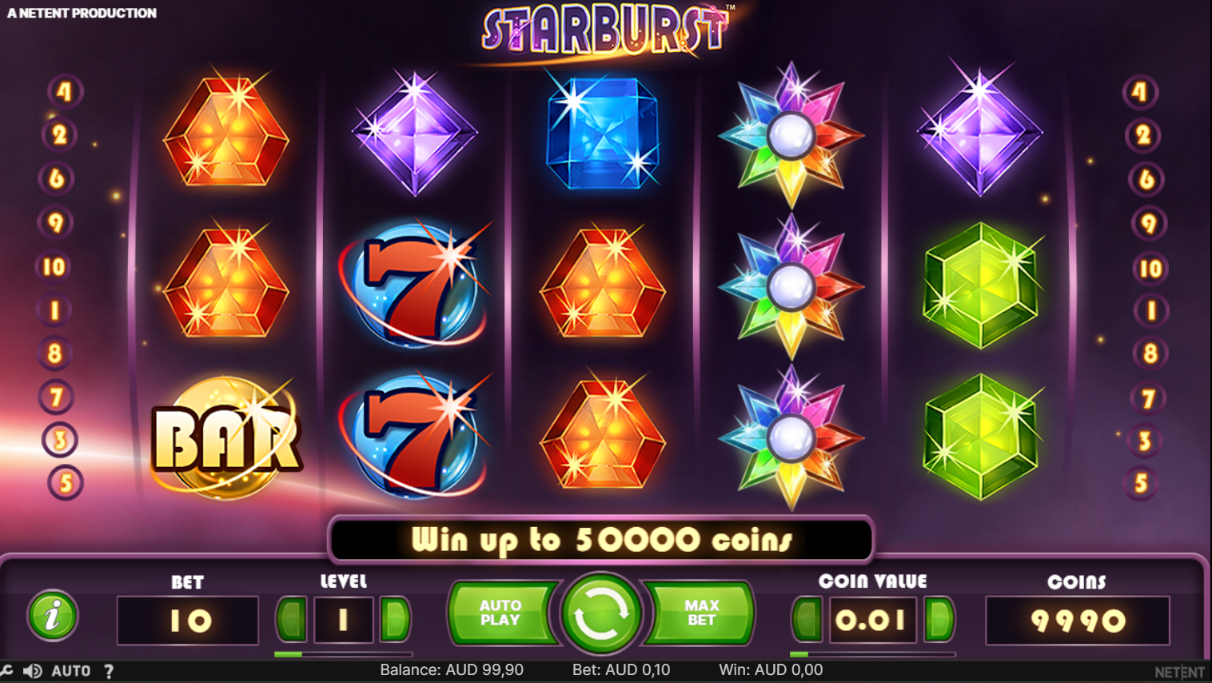Click the AUTO PLAY button
Viewport: 1212px width, 683px height.
coord(501,613)
